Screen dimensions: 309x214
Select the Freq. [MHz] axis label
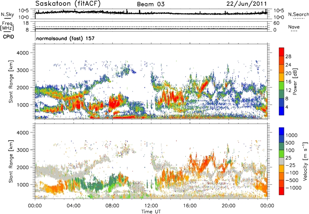7,26
